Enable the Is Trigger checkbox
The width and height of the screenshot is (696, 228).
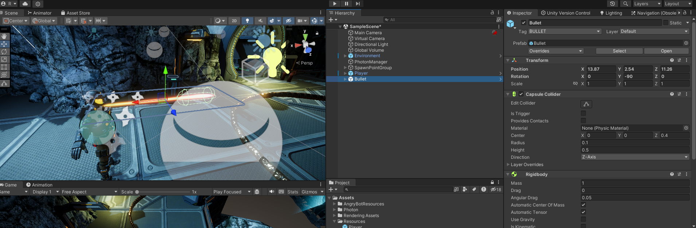583,113
